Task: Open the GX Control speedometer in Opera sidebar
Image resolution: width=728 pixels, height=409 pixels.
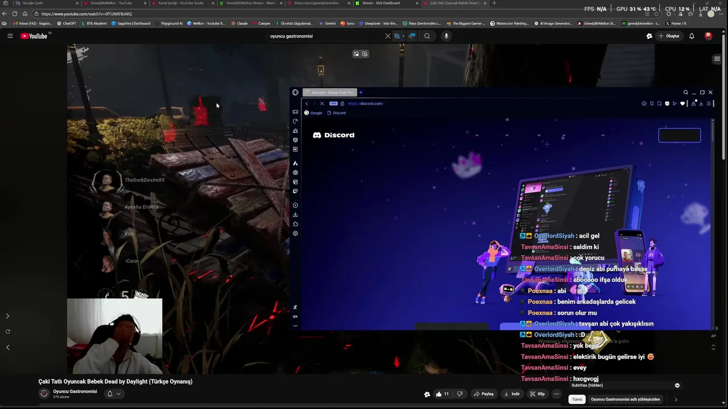Action: pyautogui.click(x=295, y=121)
